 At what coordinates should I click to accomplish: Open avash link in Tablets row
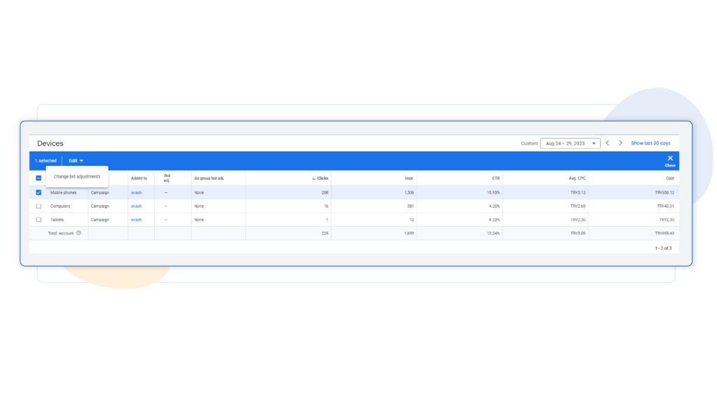[137, 220]
